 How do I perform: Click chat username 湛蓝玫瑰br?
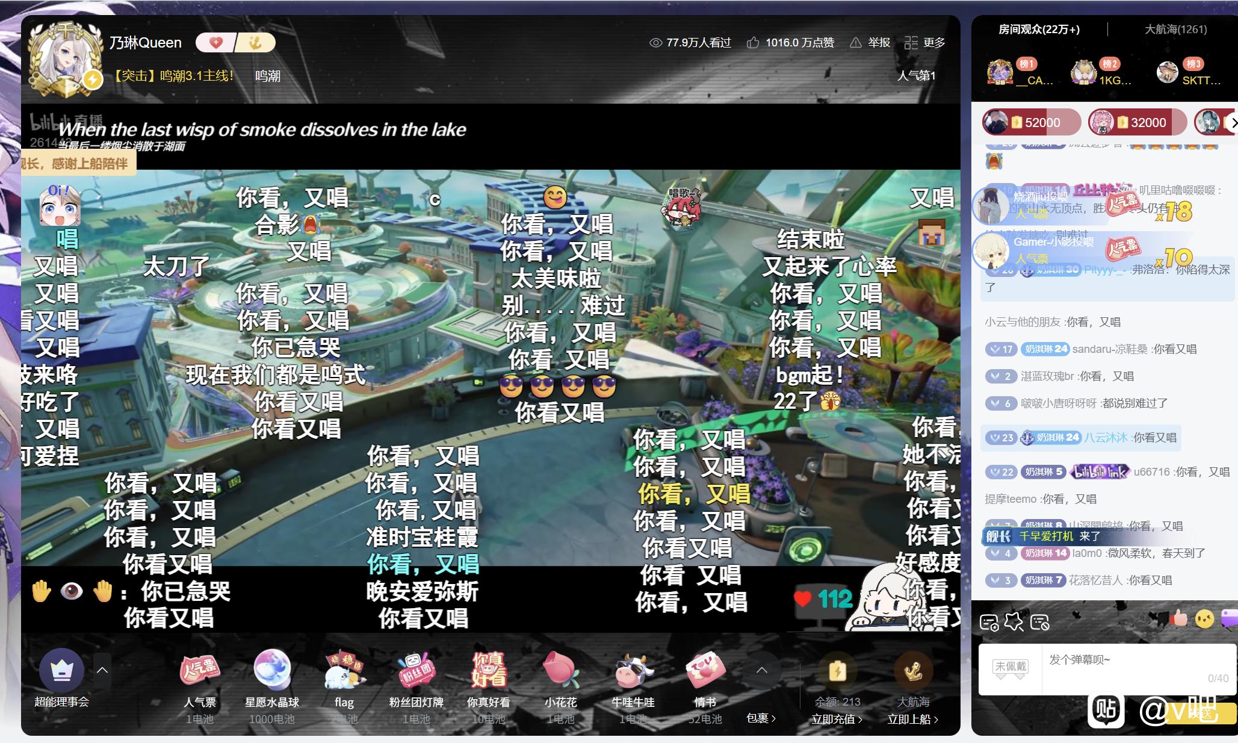1047,376
